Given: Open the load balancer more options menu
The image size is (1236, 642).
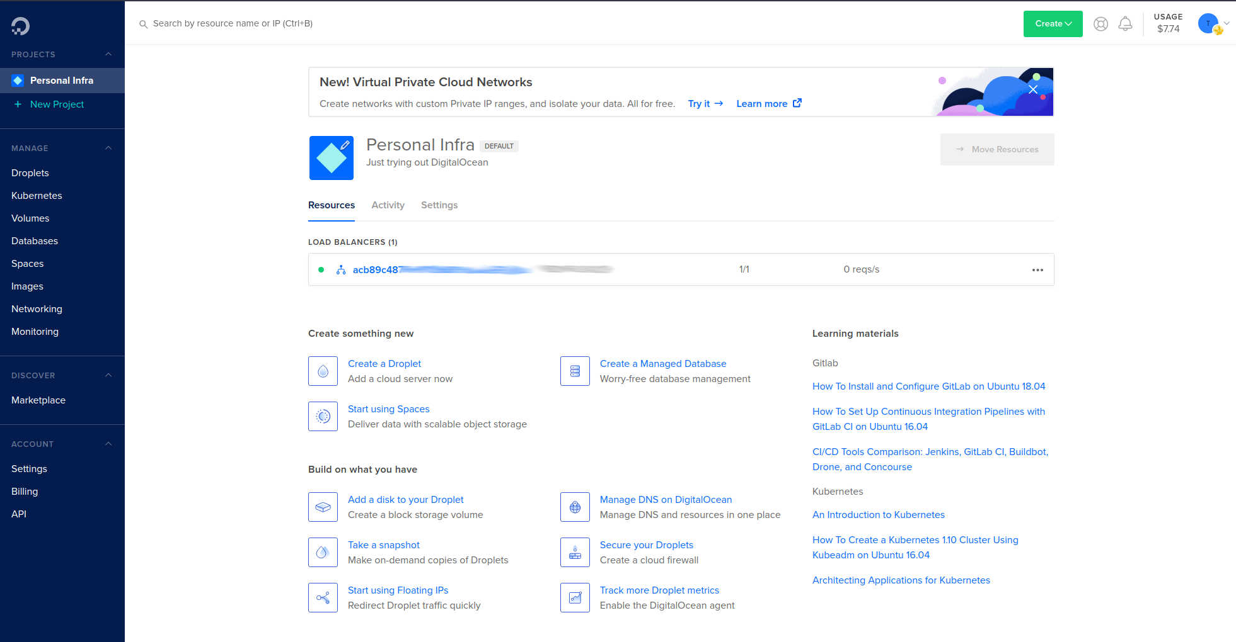Looking at the screenshot, I should pos(1037,270).
